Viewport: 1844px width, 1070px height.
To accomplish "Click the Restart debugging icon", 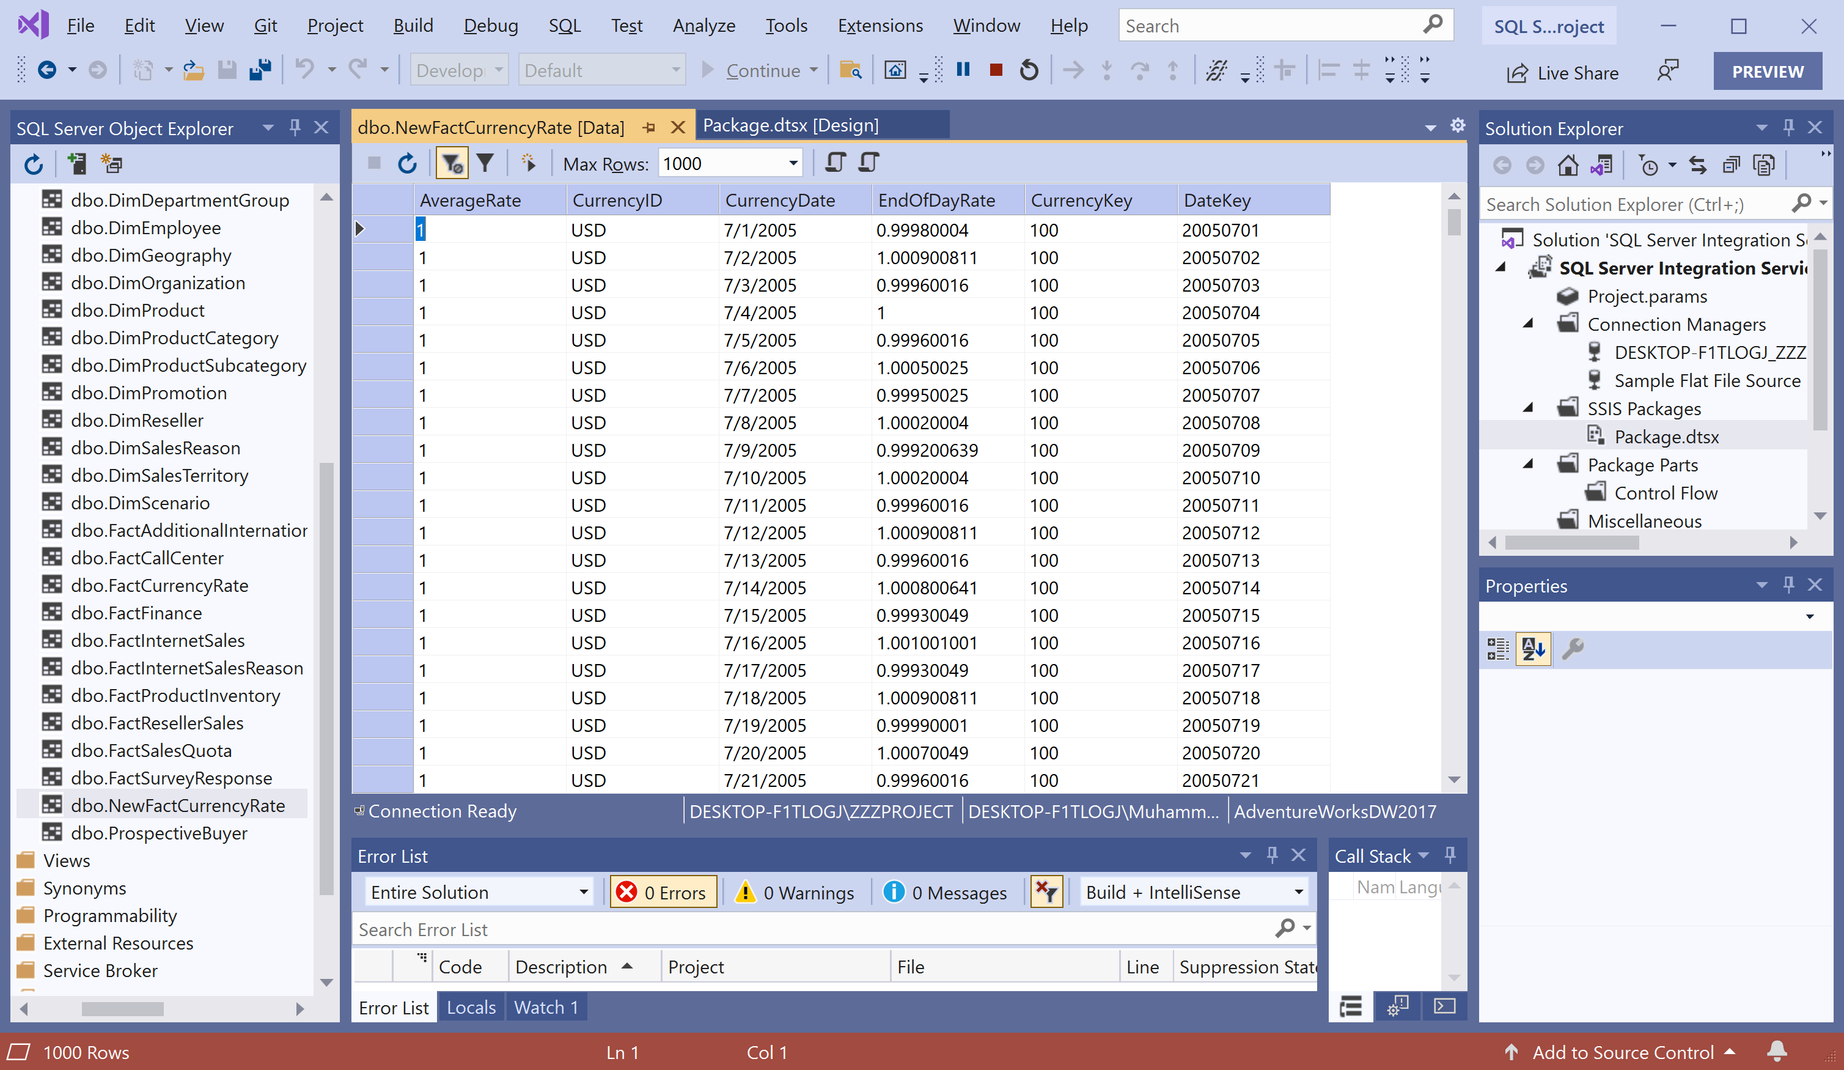I will [x=1029, y=70].
